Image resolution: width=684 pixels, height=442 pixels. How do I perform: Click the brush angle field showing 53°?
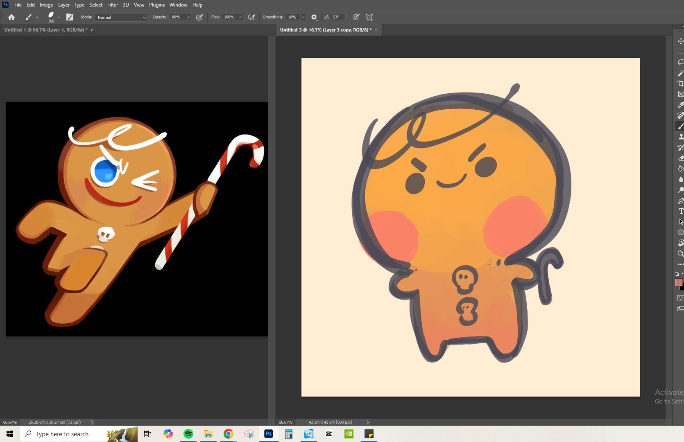(338, 17)
